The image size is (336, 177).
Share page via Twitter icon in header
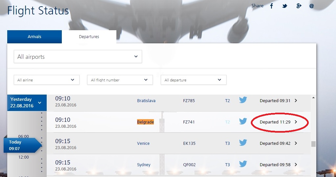pyautogui.click(x=285, y=6)
